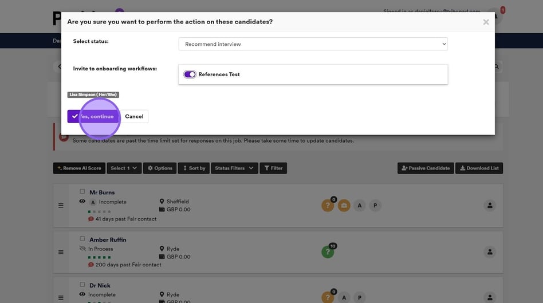Tick the checkbox beside Mr Burns

[x=82, y=192]
